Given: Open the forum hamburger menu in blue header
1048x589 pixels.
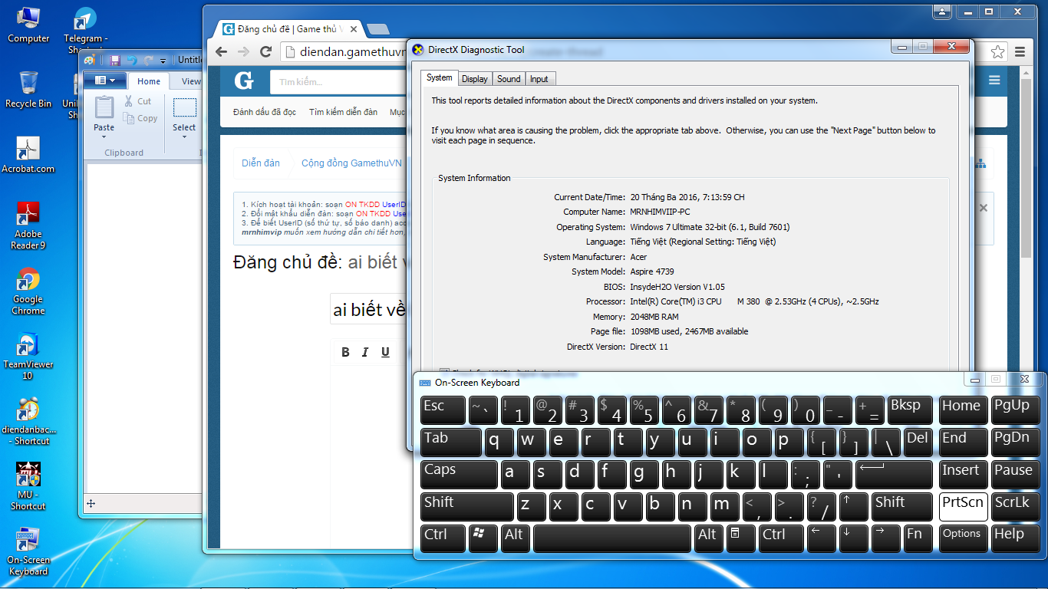Looking at the screenshot, I should coord(994,81).
